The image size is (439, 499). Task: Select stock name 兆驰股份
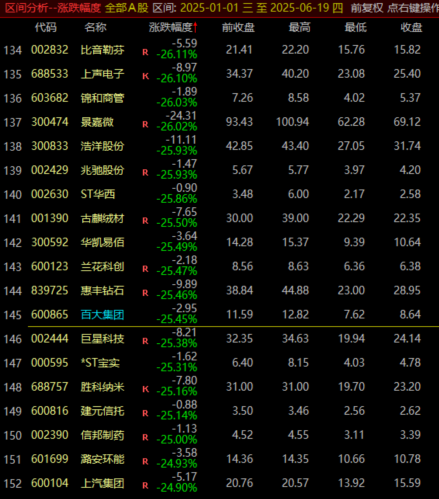(102, 170)
